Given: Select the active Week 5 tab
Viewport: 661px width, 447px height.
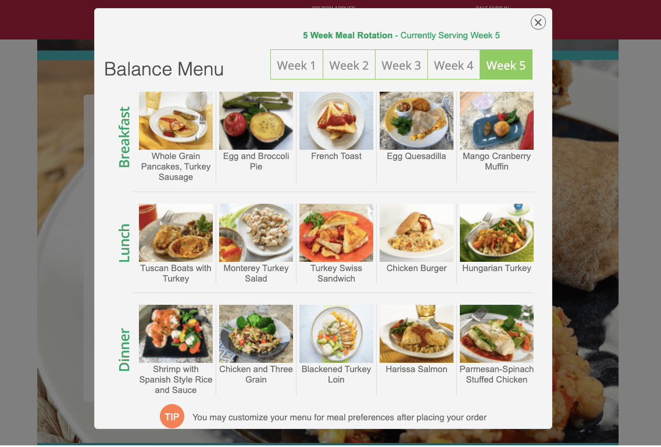Looking at the screenshot, I should (x=506, y=65).
